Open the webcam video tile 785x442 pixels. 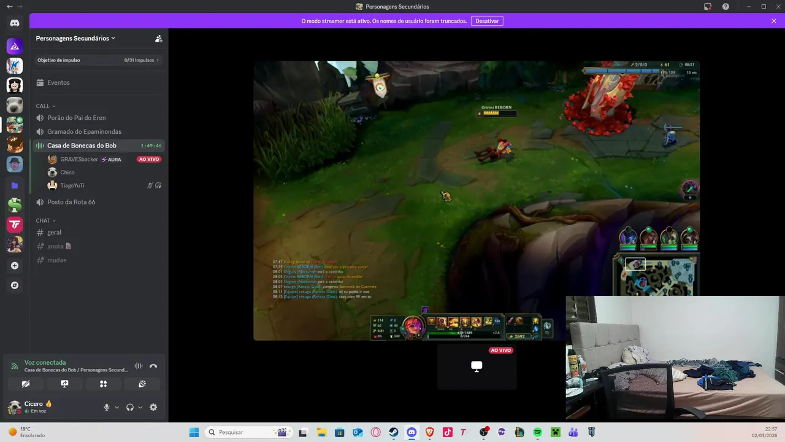click(x=675, y=358)
